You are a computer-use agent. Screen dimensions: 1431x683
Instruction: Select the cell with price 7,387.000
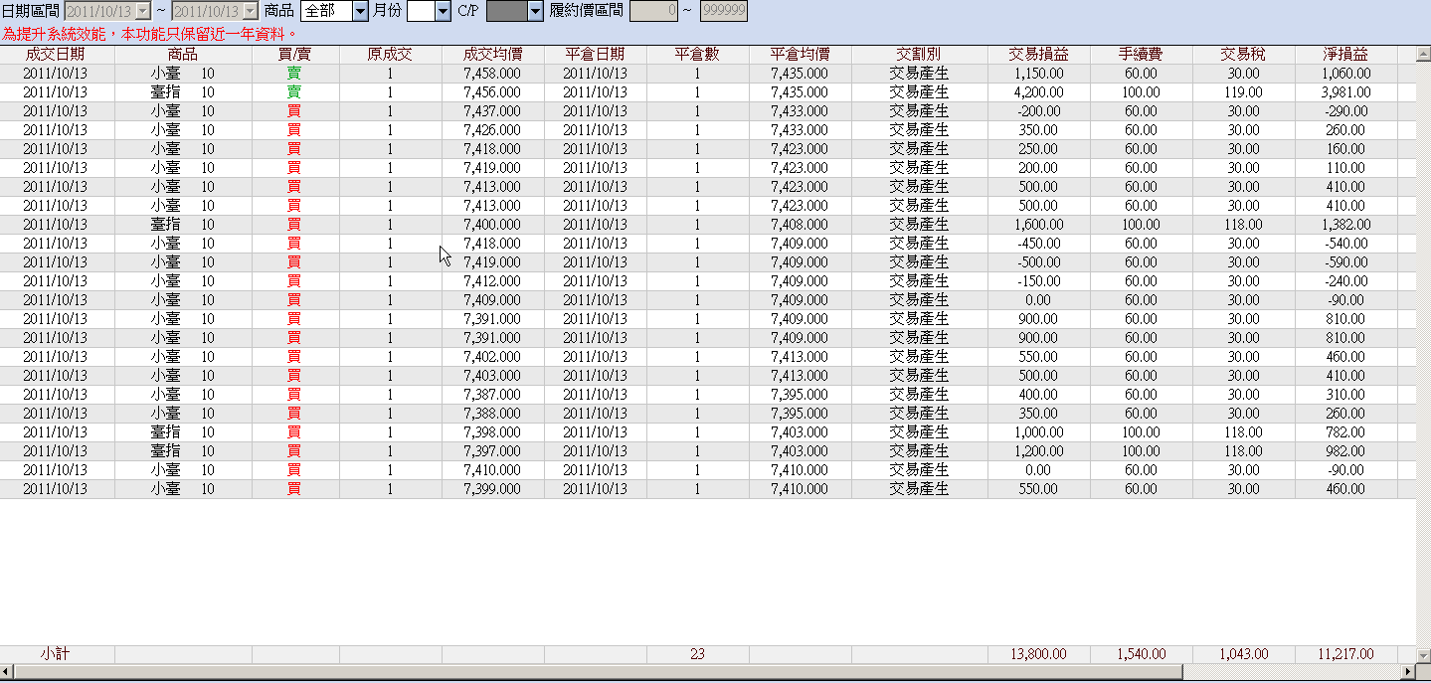pos(493,394)
